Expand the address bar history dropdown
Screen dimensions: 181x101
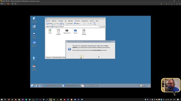(100, 27)
